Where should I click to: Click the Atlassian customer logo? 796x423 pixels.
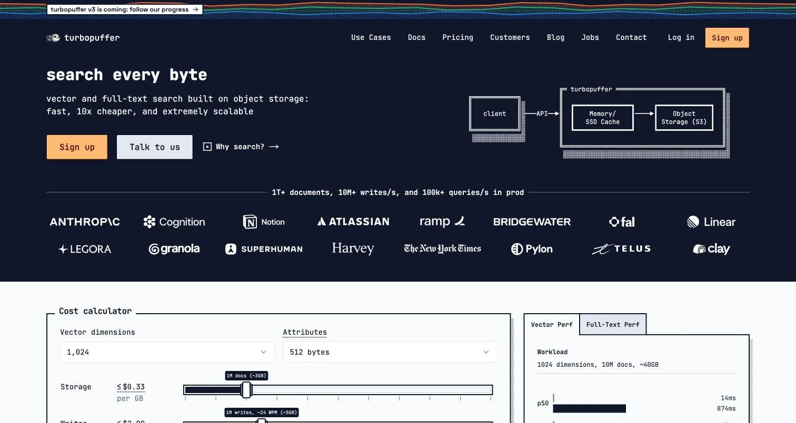[353, 222]
